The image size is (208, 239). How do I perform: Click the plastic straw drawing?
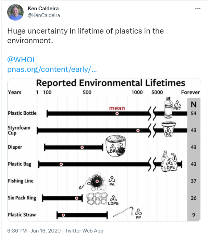click(123, 211)
